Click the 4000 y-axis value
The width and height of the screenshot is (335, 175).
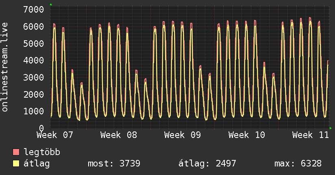coord(34,60)
